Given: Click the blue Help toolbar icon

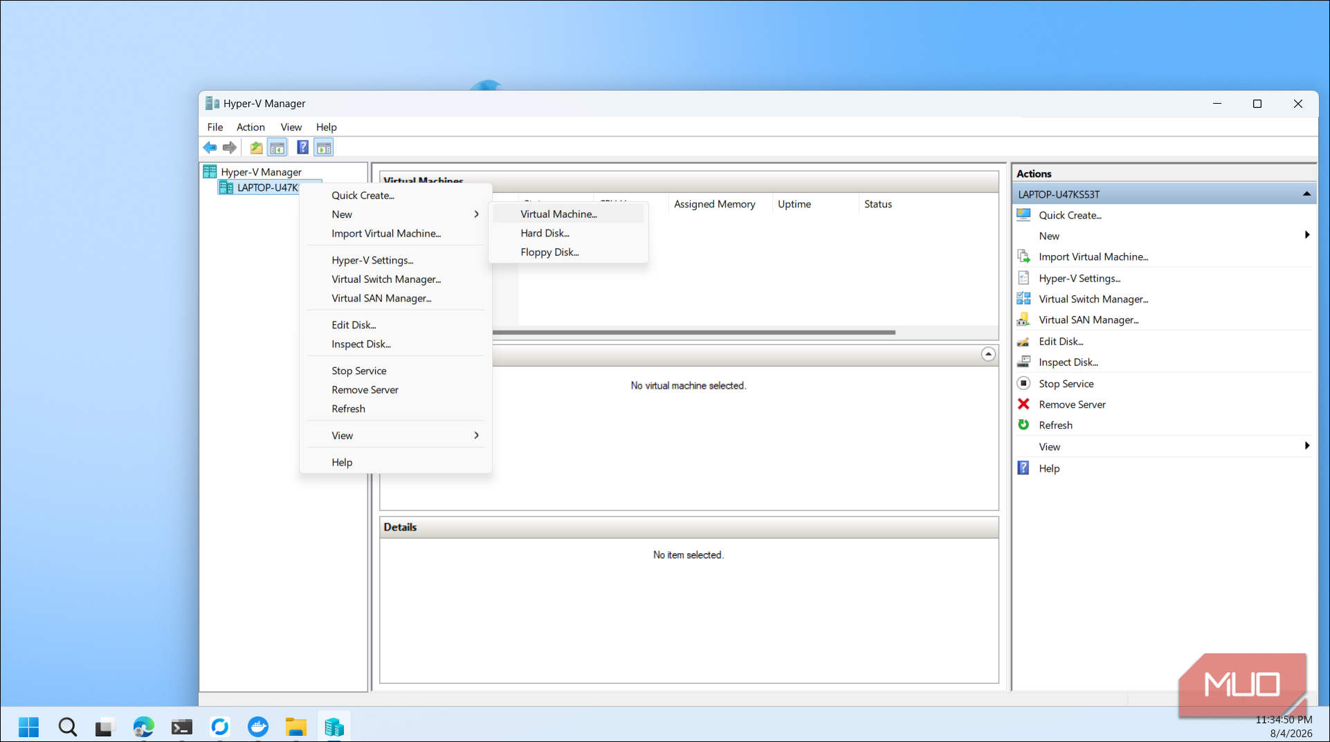Looking at the screenshot, I should click(302, 147).
